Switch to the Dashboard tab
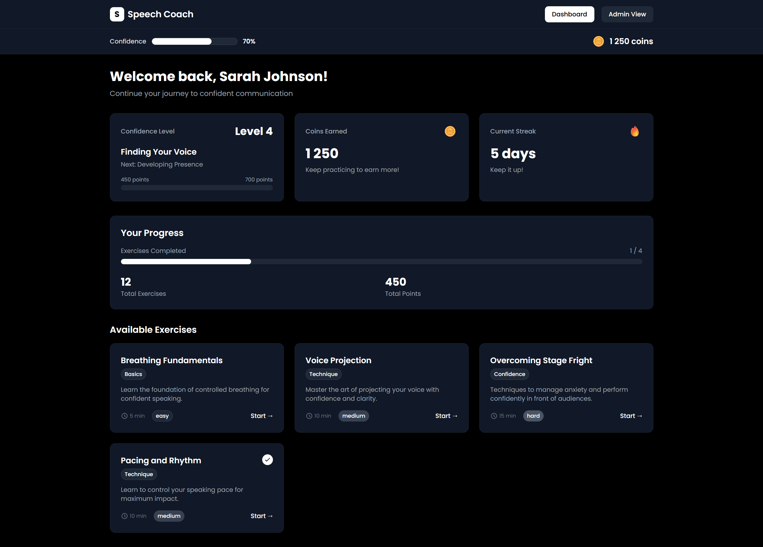763x547 pixels. tap(570, 14)
